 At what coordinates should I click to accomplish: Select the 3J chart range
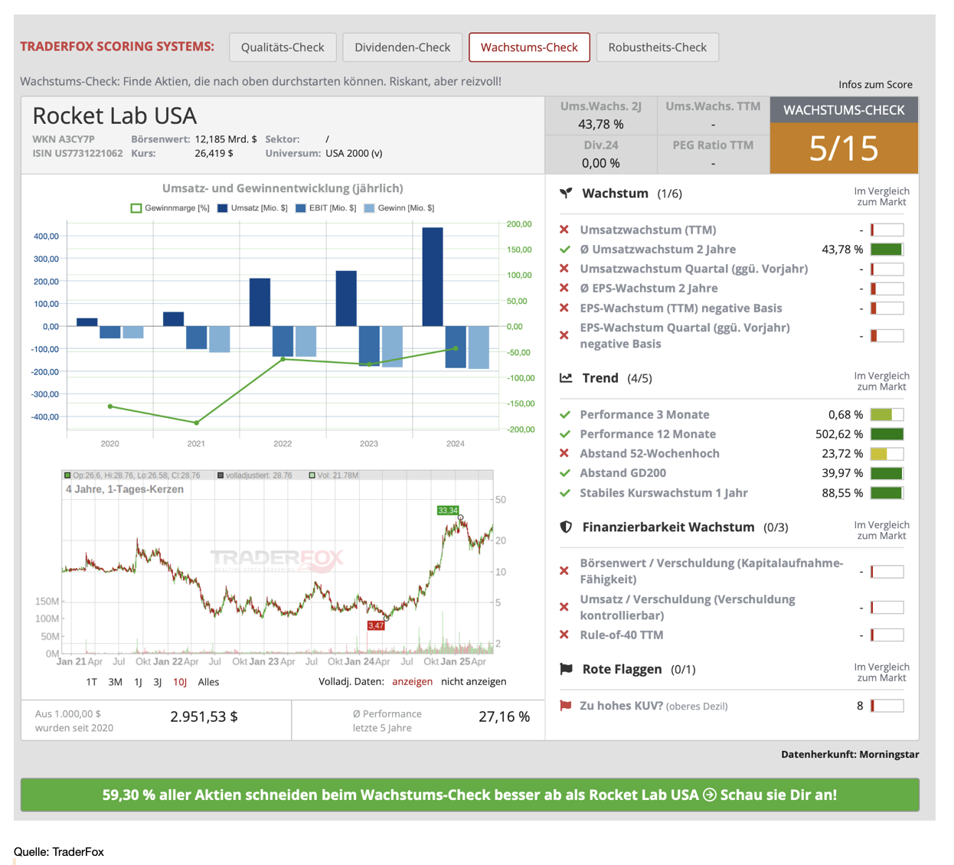[158, 682]
